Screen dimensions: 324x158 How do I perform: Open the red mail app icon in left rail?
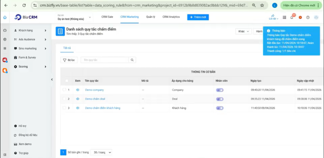(5, 60)
